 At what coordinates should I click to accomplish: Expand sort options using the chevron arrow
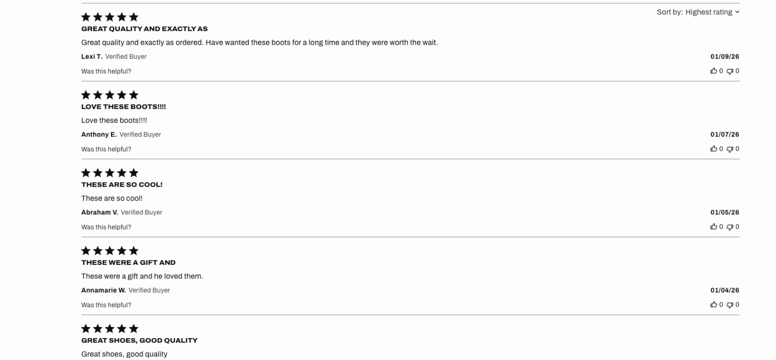737,12
